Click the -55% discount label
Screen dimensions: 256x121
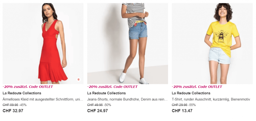(x=192, y=105)
